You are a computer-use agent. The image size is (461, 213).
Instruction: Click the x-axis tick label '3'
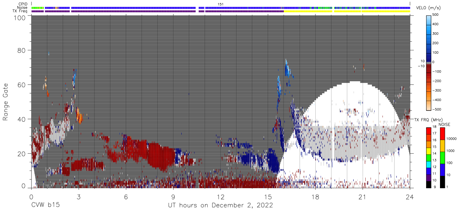(78, 196)
